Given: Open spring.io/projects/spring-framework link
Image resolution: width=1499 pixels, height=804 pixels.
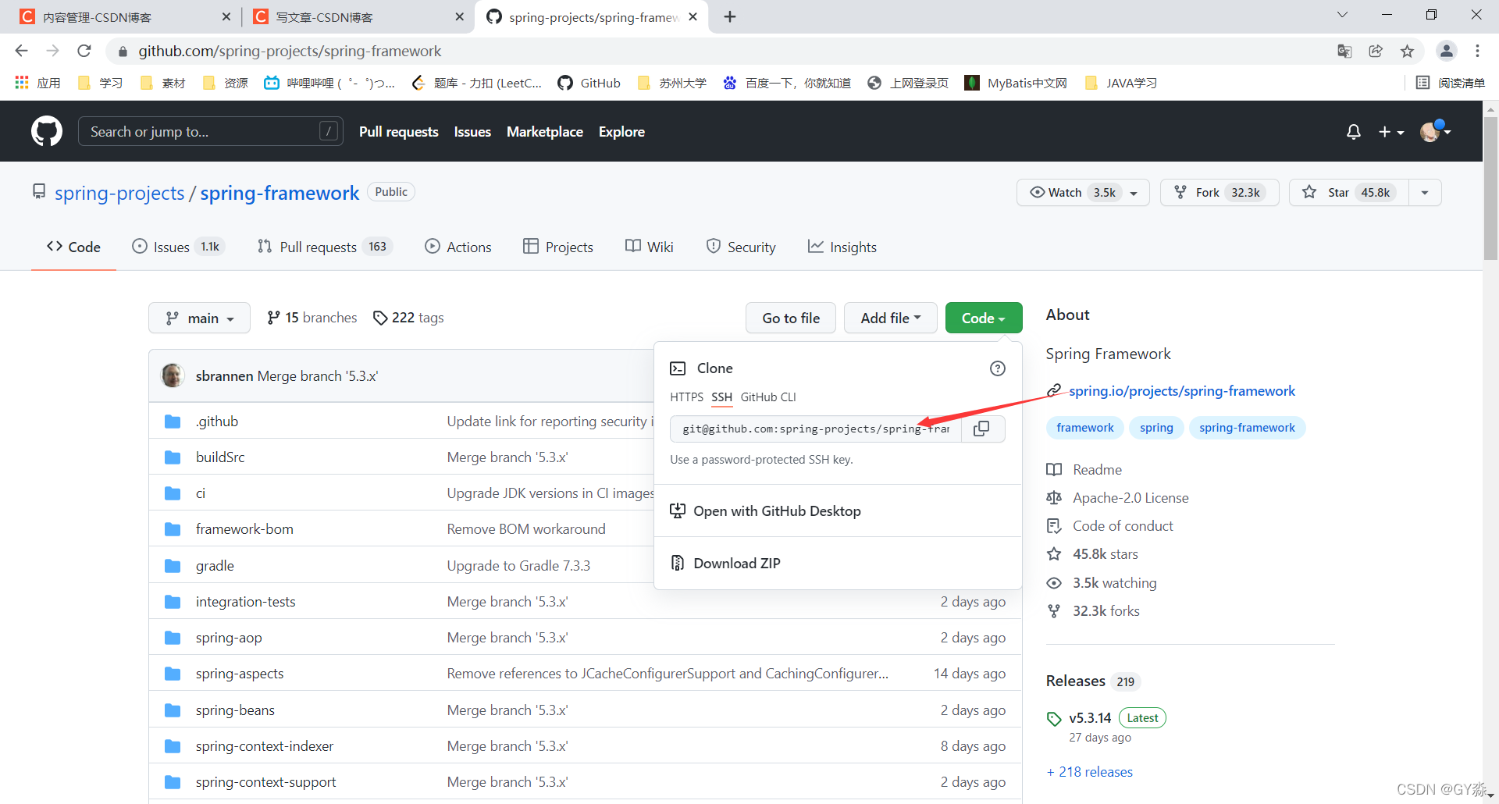Looking at the screenshot, I should [x=1182, y=391].
